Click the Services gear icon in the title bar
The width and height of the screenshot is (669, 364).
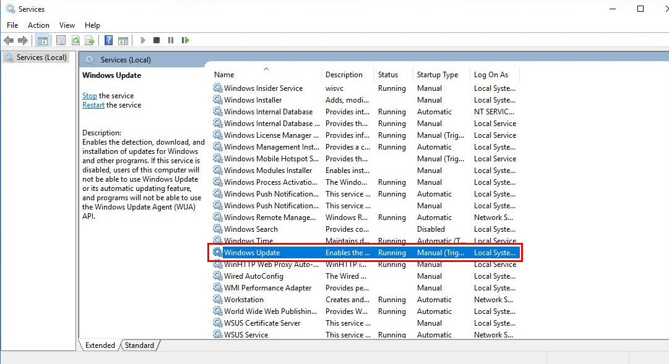click(x=11, y=9)
